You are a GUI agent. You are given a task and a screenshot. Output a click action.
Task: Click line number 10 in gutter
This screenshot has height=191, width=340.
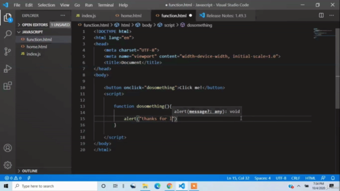(83, 88)
